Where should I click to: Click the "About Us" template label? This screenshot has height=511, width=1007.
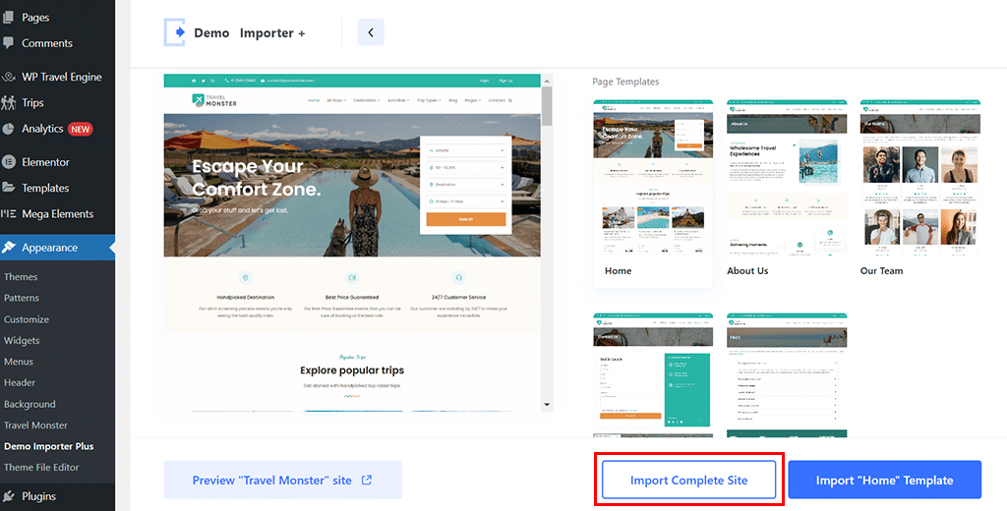tap(747, 271)
